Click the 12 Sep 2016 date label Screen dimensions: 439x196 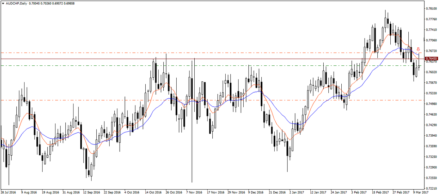pos(91,192)
